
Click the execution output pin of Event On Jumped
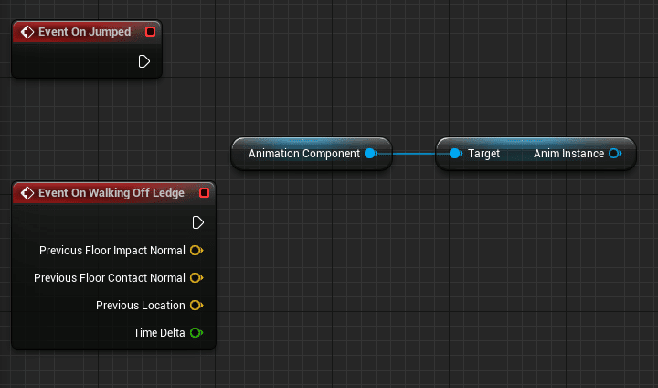[144, 61]
